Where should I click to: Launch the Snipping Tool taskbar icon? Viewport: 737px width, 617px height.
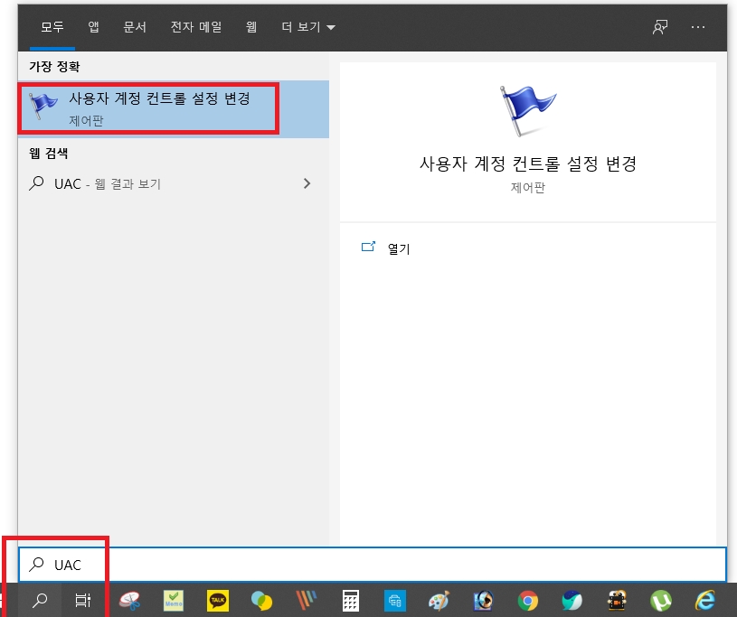tap(129, 601)
